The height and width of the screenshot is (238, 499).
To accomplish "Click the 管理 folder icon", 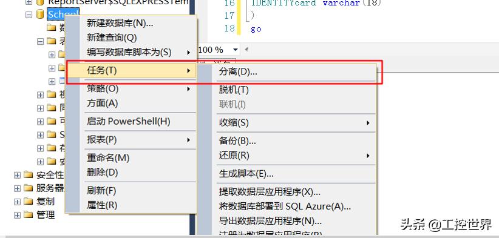I will [29, 214].
